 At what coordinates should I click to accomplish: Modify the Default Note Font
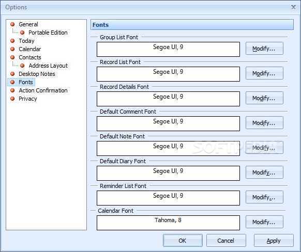[x=264, y=148]
